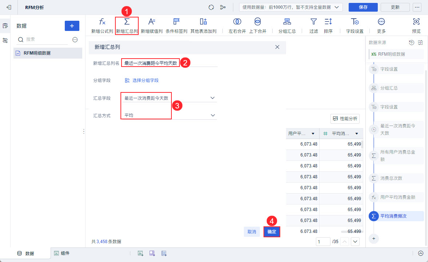Screen dimensions: 428x262
Task: Open the 排序 sort tool
Action: (x=328, y=25)
